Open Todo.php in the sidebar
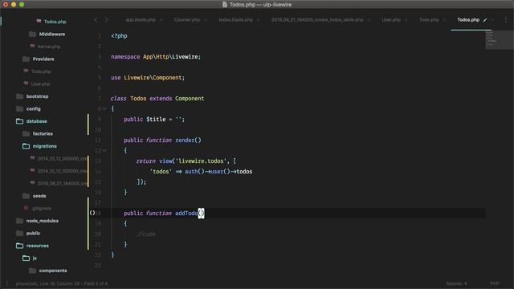The width and height of the screenshot is (514, 289). pos(41,71)
